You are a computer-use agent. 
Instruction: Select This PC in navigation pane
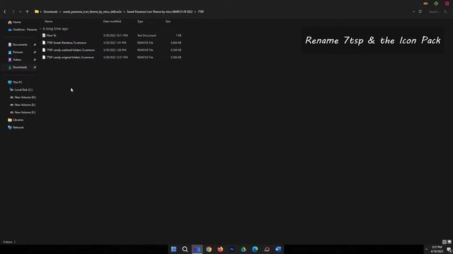pyautogui.click(x=17, y=82)
